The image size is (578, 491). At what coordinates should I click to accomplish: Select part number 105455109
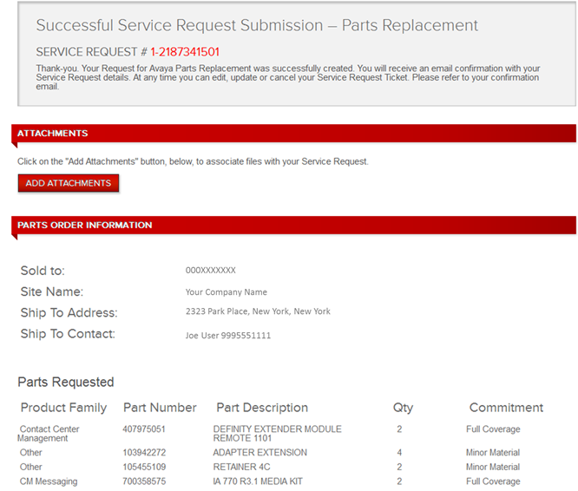click(x=144, y=467)
